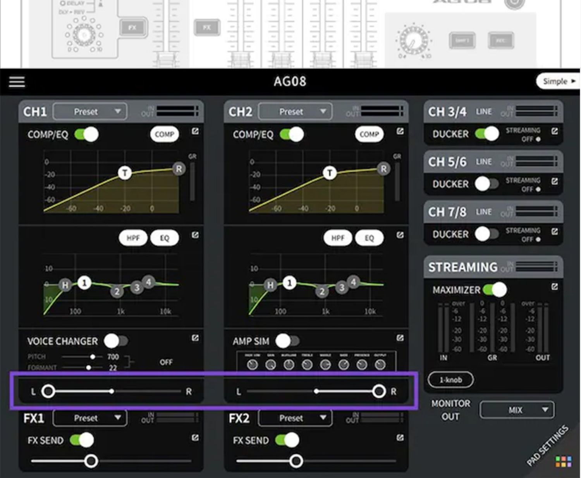This screenshot has width=581, height=478.
Task: Toggle the Streaming Maximizer switch
Action: pyautogui.click(x=495, y=289)
